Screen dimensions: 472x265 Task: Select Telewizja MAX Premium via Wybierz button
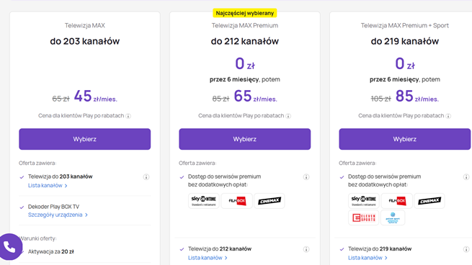[245, 139]
